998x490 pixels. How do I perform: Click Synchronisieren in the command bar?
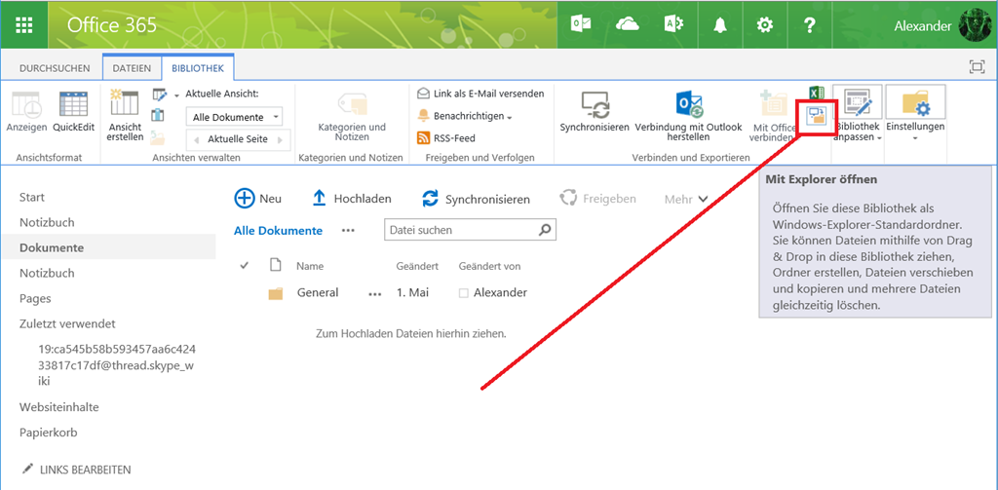coord(476,199)
